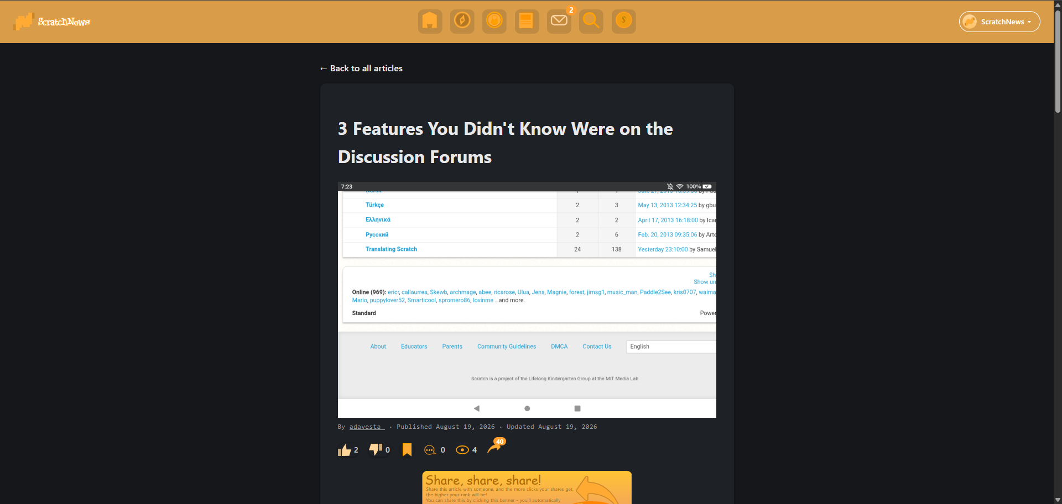Click the 'Published August 19, 2026' text

[446, 427]
